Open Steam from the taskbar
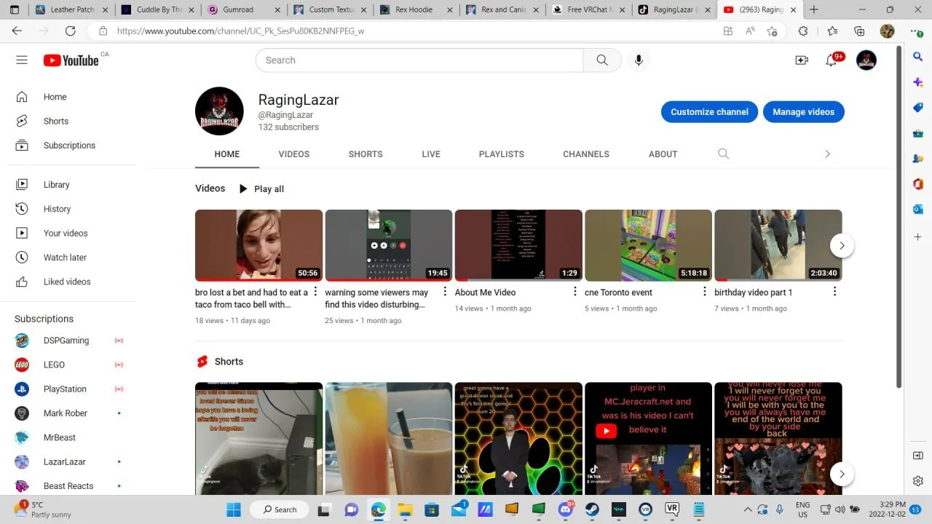Viewport: 932px width, 524px height. [x=592, y=509]
